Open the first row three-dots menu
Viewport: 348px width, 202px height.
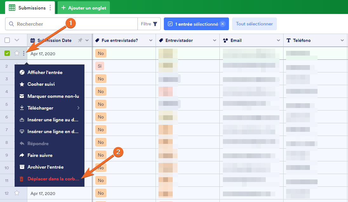click(x=24, y=53)
